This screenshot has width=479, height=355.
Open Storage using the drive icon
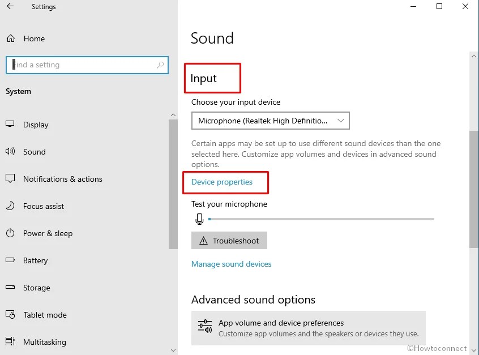(10, 288)
